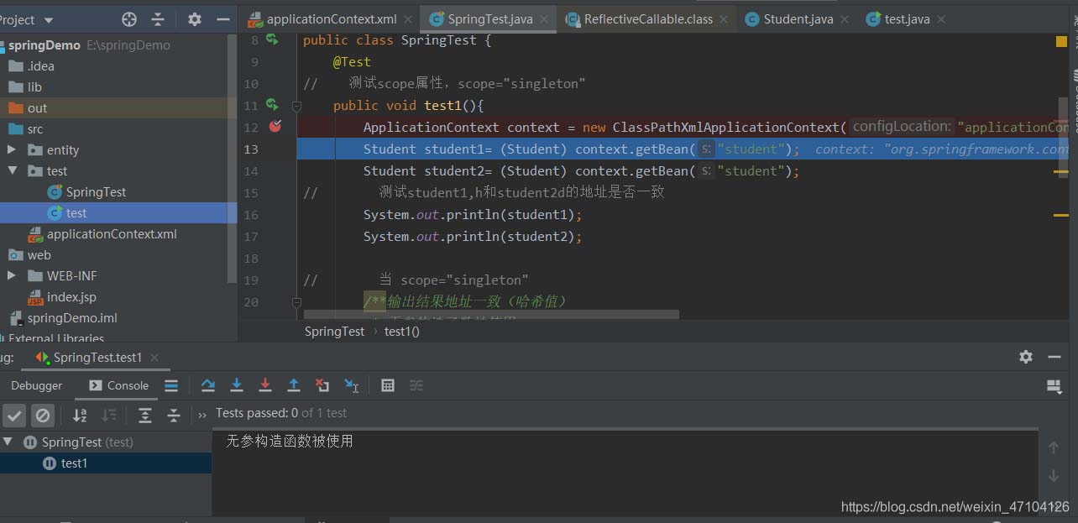
Task: Click the locate target icon in Project panel
Action: click(x=128, y=19)
